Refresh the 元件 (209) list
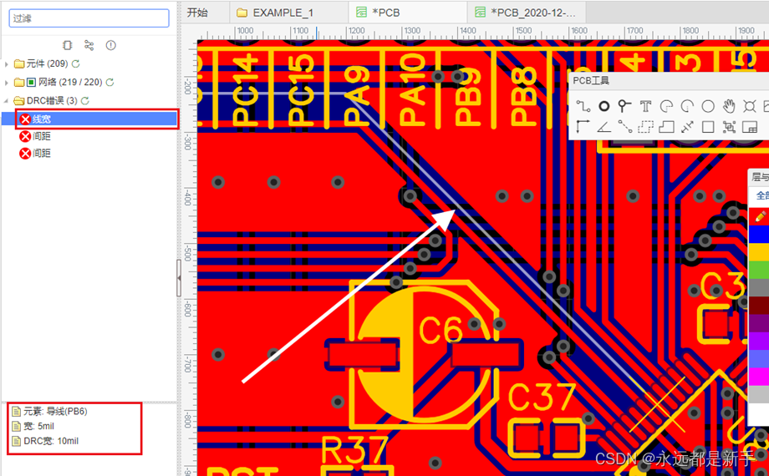The width and height of the screenshot is (769, 476). click(75, 63)
